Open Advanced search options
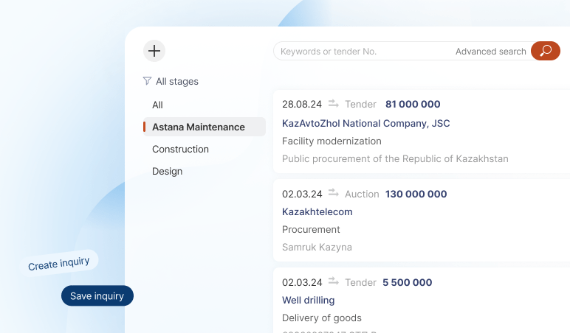570x333 pixels. [x=490, y=52]
